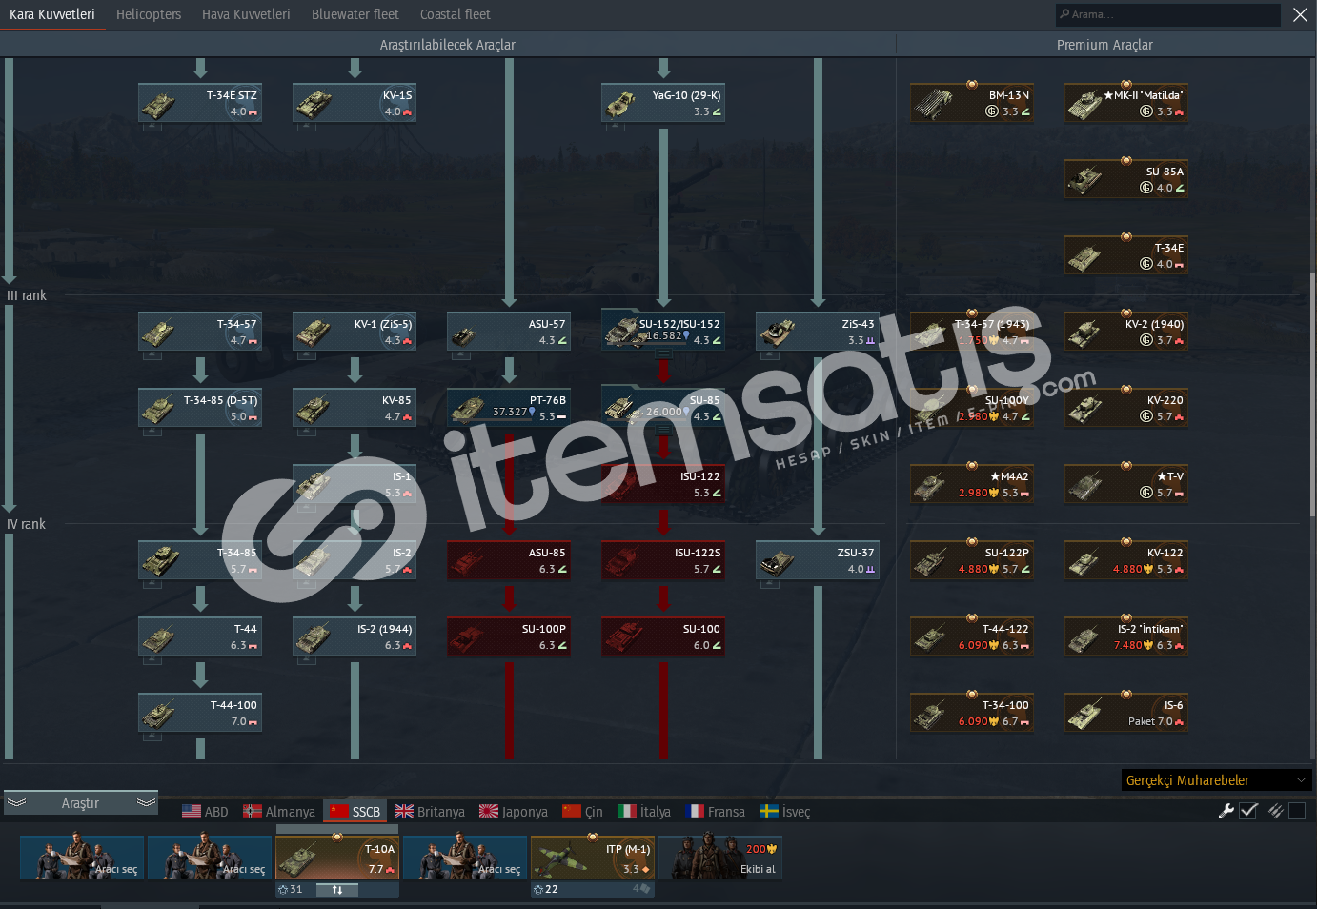The width and height of the screenshot is (1317, 909).
Task: Click the left chevron on the Araştır bar
Action: coord(16,803)
